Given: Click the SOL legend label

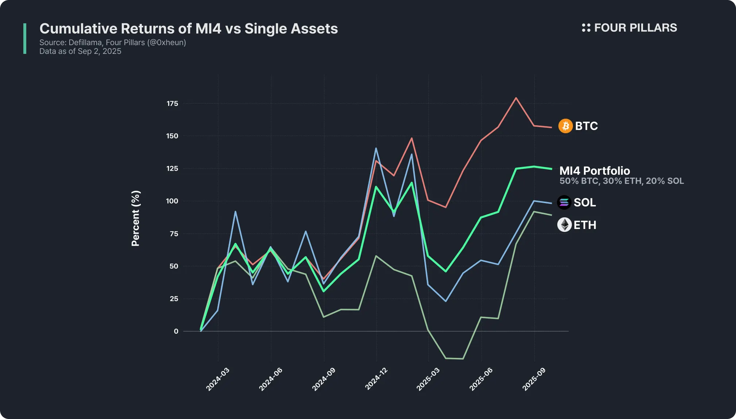Looking at the screenshot, I should [585, 202].
